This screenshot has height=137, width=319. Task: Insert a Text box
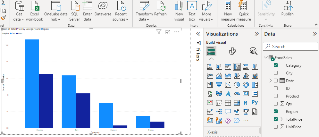(192, 12)
